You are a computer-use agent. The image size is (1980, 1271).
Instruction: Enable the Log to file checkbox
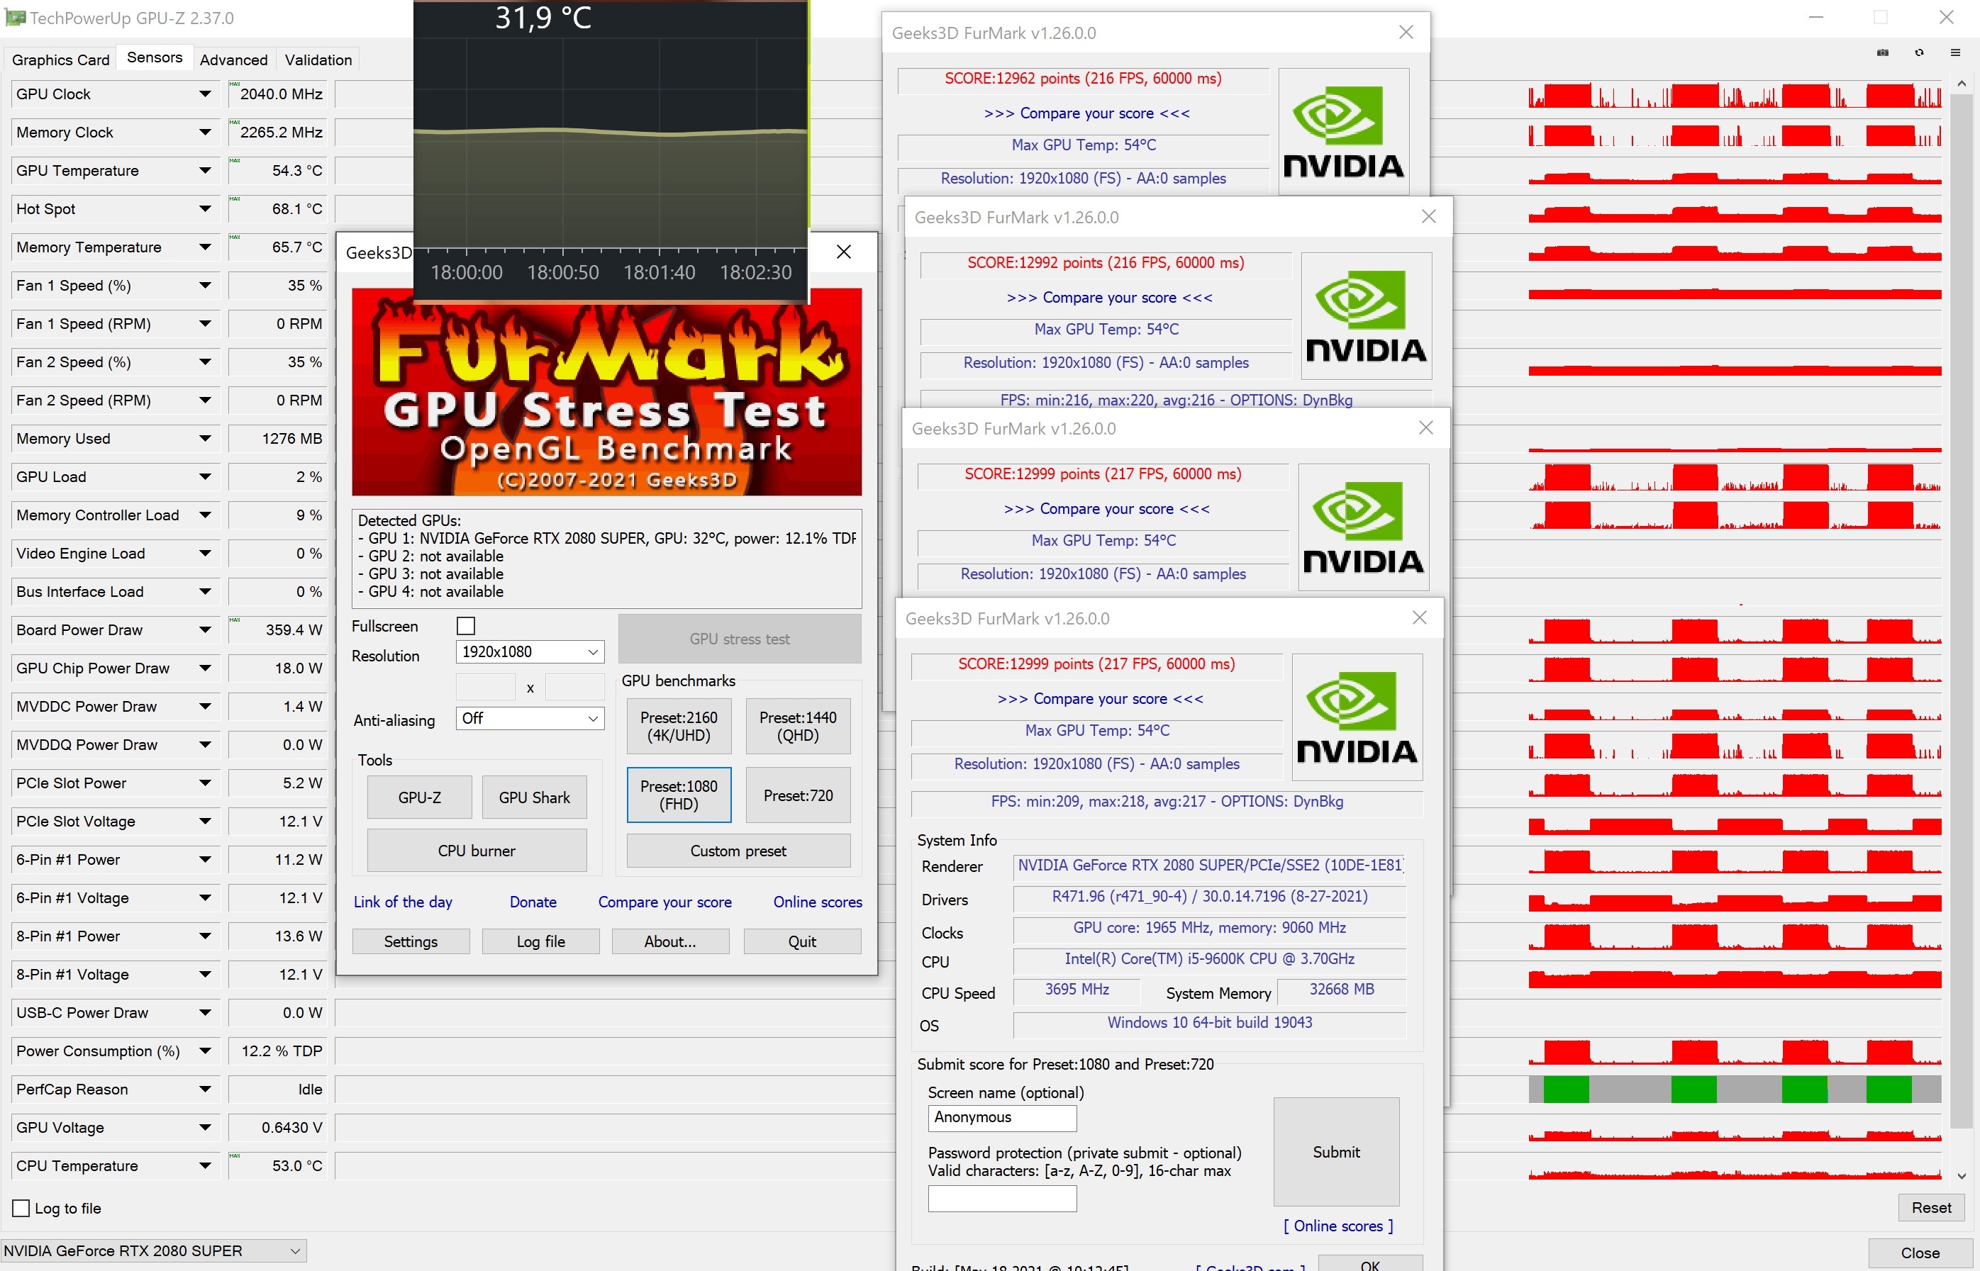(x=21, y=1209)
